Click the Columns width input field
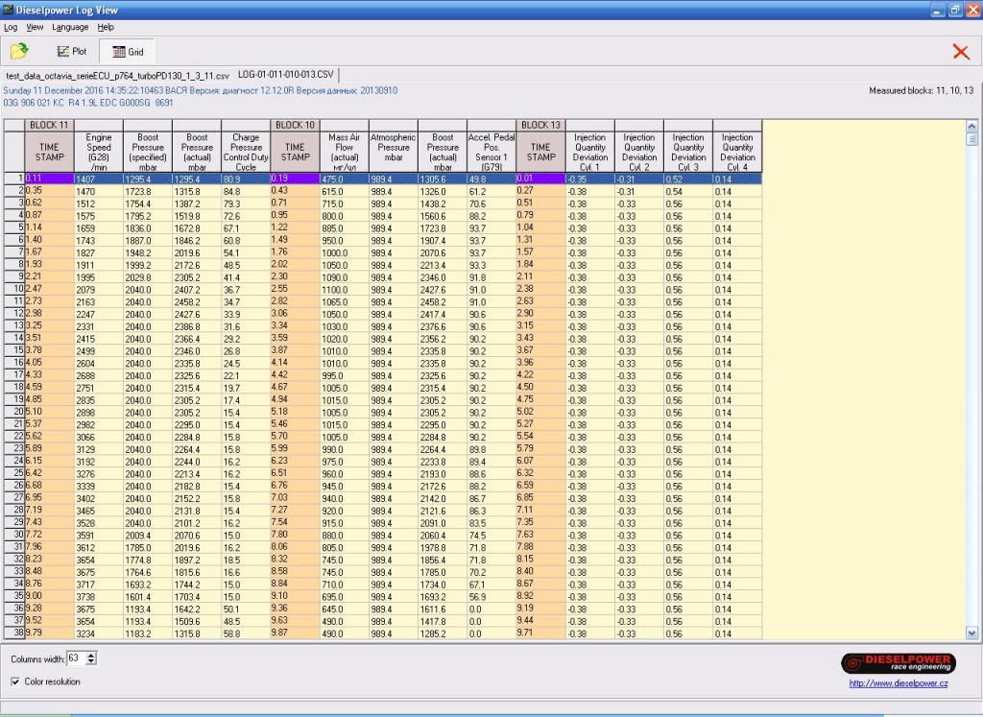Screen dimensions: 983x717 coord(77,658)
